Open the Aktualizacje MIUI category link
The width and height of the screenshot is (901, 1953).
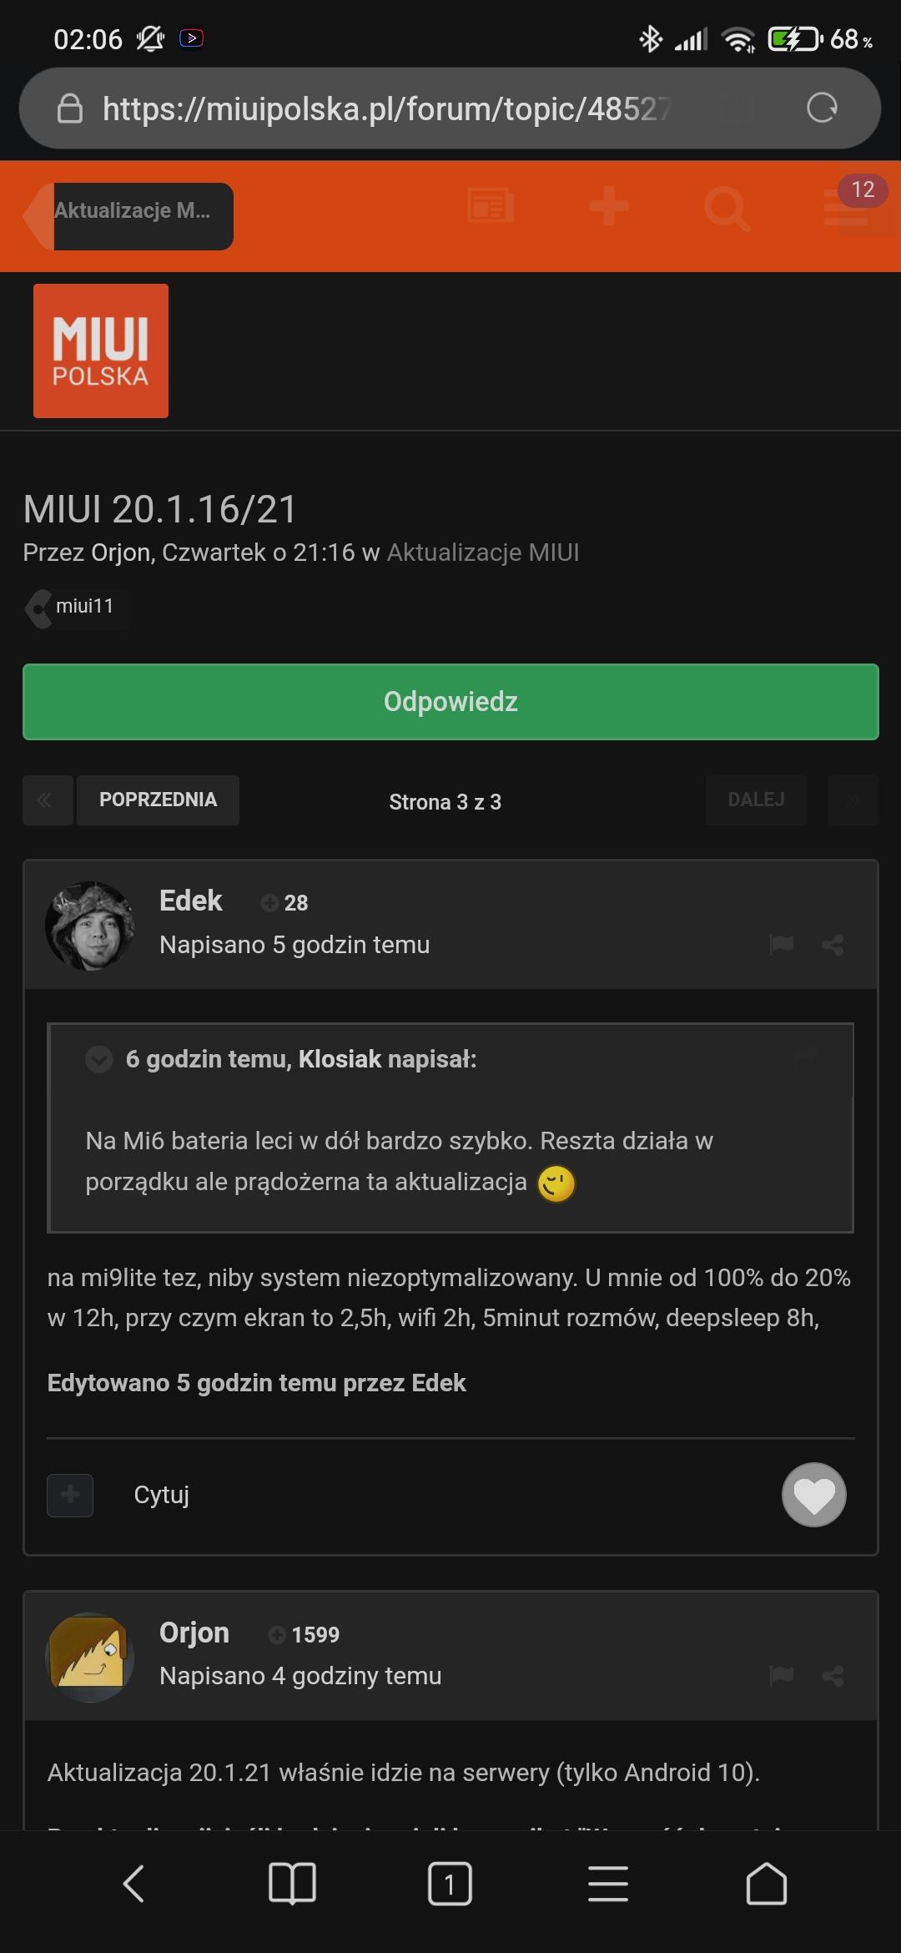tap(483, 553)
